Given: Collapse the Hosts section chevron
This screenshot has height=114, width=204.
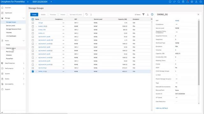Looking at the screenshot, I should tap(24, 41).
